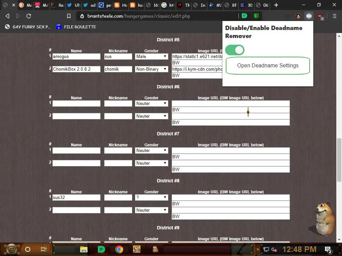Reload the brantsteele.com page
This screenshot has width=342, height=256.
click(x=29, y=16)
